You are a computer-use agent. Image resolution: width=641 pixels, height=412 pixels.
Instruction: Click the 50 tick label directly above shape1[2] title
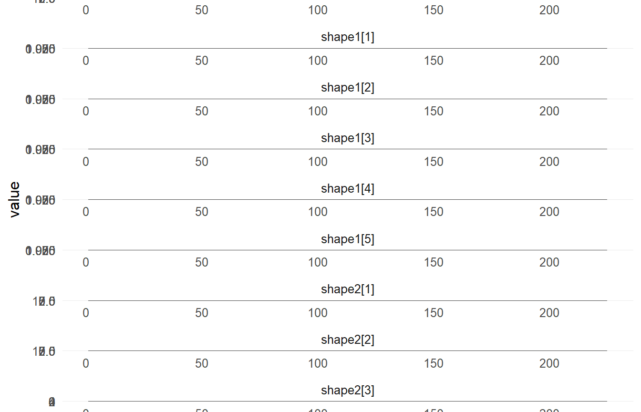click(x=202, y=61)
